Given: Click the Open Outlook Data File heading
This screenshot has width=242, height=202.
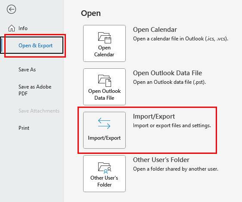Looking at the screenshot, I should pyautogui.click(x=168, y=73).
